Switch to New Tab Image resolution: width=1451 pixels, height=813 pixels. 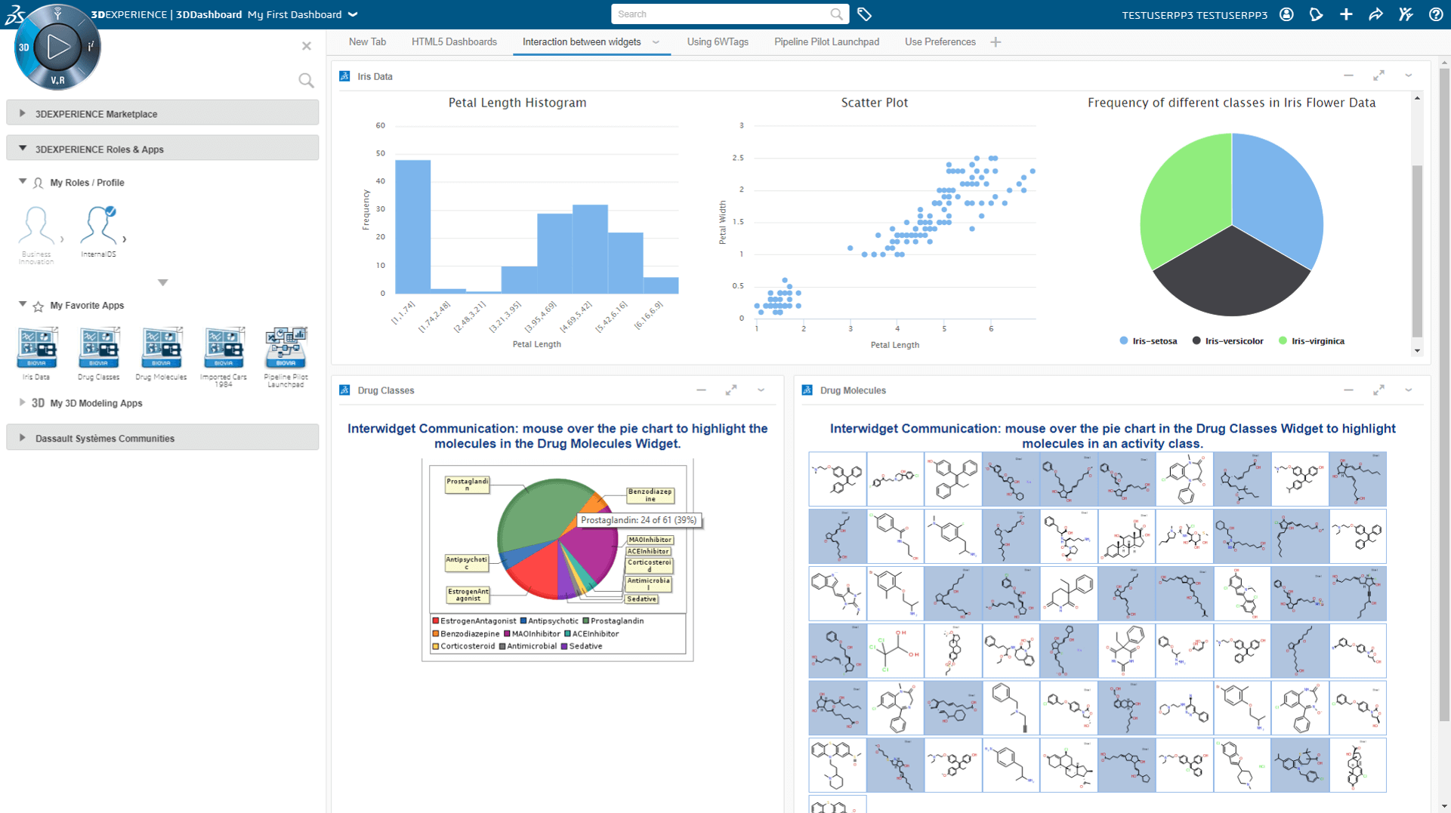pos(367,42)
